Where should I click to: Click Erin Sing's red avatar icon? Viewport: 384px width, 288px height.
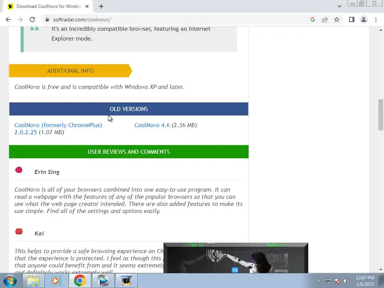pyautogui.click(x=19, y=170)
